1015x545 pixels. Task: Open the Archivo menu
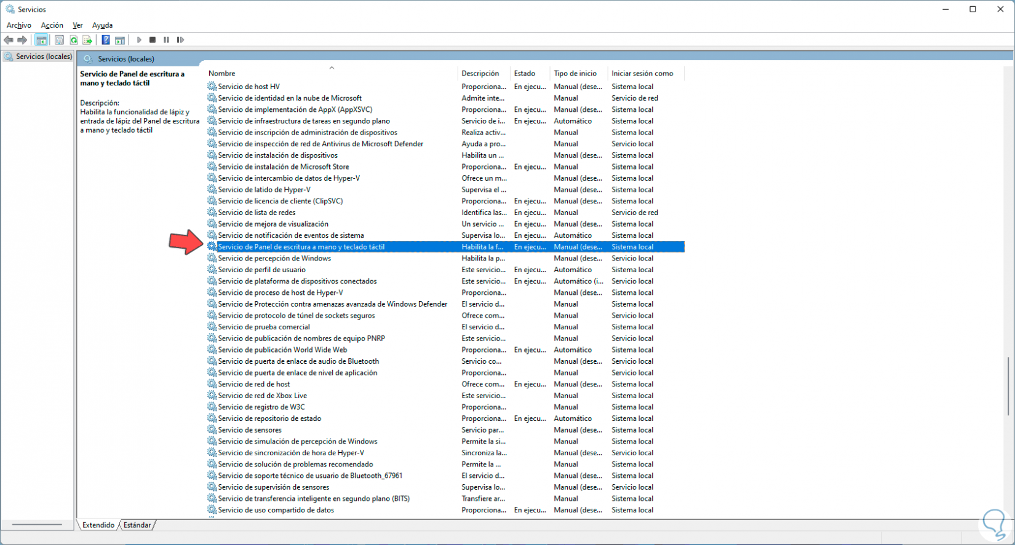pos(19,25)
